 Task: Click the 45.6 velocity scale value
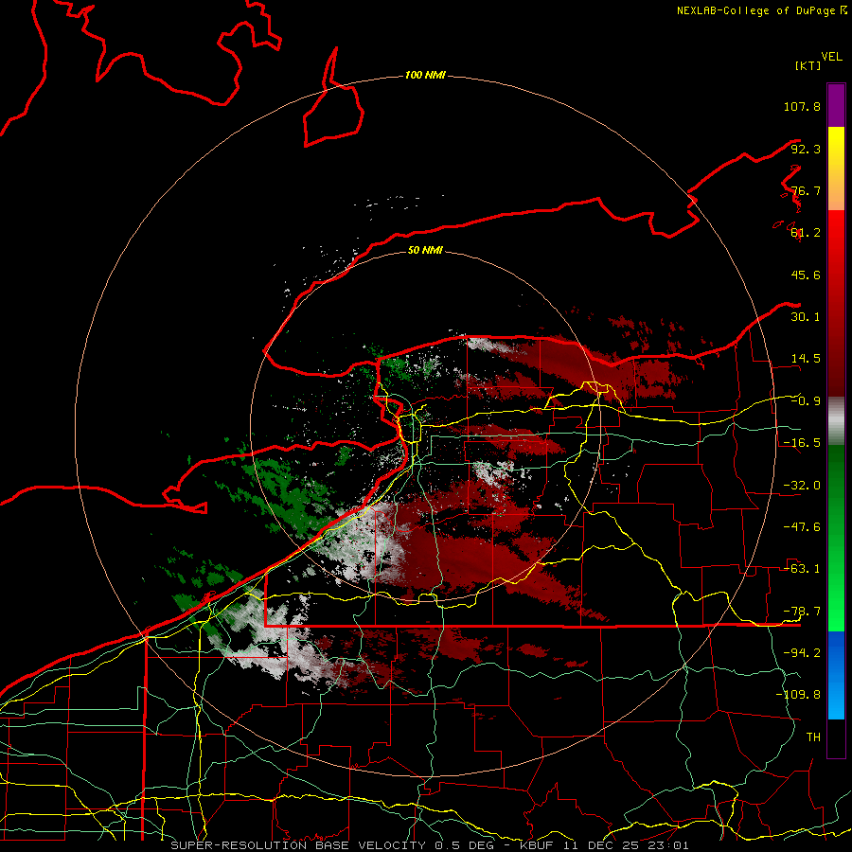tap(806, 275)
